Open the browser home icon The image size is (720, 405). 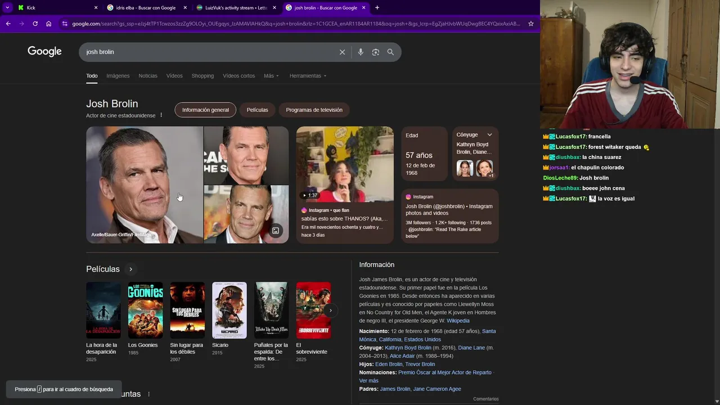pos(48,24)
